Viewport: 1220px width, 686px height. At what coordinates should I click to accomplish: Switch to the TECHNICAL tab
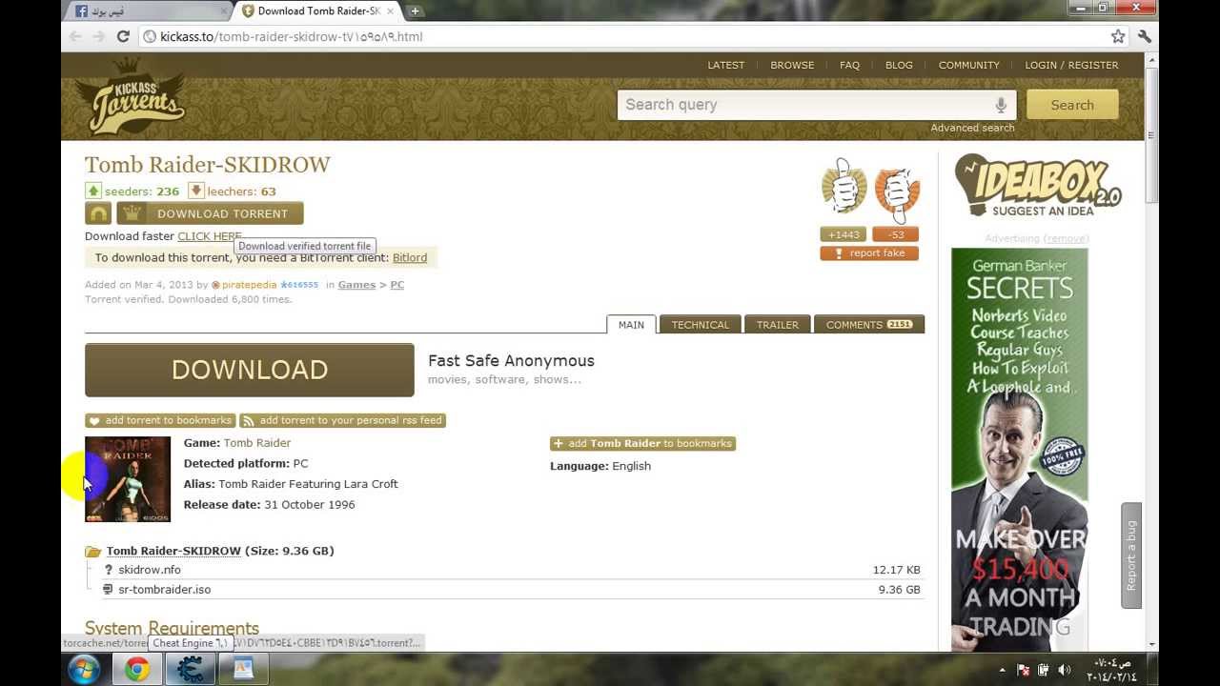[700, 325]
